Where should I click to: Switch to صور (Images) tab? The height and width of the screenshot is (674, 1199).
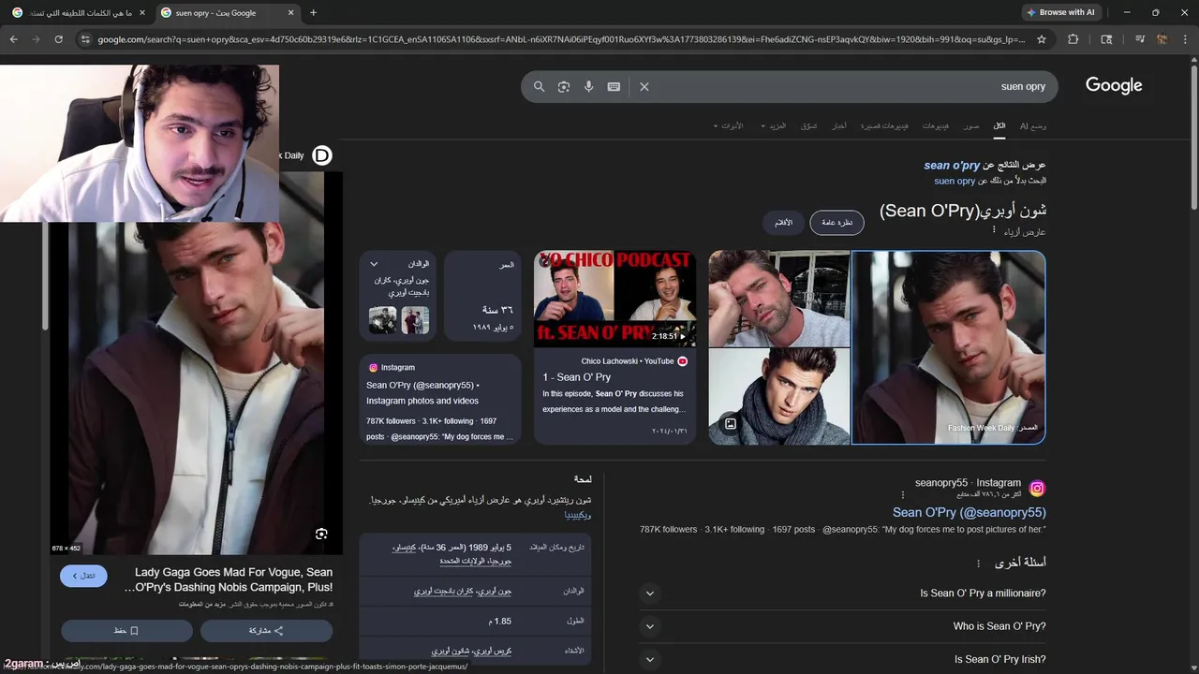click(x=972, y=125)
